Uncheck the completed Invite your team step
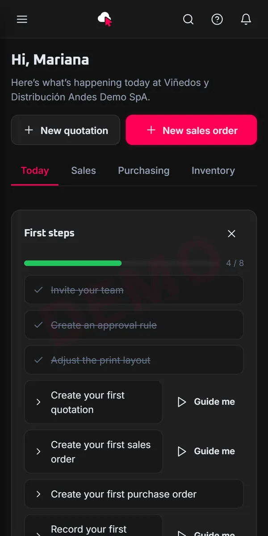The height and width of the screenshot is (536, 268). [38, 290]
